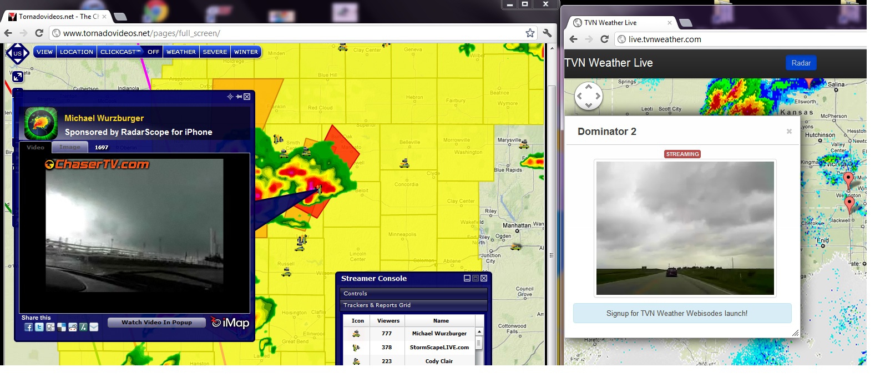Click the tornadovideos.net address bar
The height and width of the screenshot is (387, 880).
point(295,33)
